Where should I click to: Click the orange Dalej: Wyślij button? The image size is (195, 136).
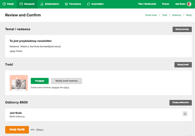pyautogui.click(x=17, y=130)
